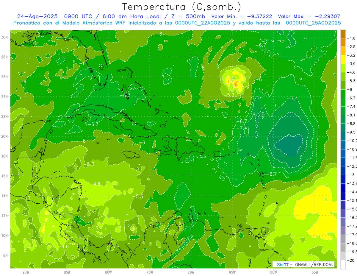Pick the purple swatch between -17.2 and -17.9
This screenshot has width=357, height=276.
click(343, 230)
